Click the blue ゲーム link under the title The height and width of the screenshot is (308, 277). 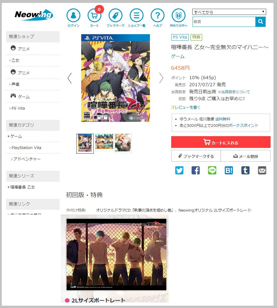(178, 56)
